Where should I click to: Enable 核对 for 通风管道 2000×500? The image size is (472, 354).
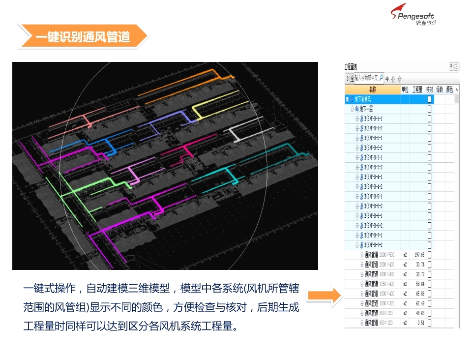click(430, 255)
